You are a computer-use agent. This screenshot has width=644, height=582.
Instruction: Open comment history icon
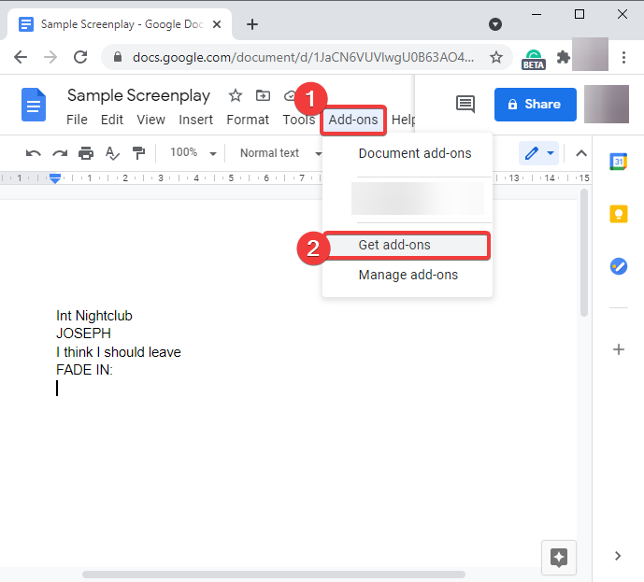465,105
